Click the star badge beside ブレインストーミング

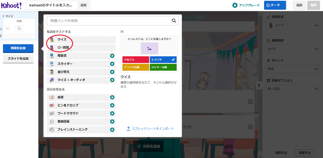(112, 129)
